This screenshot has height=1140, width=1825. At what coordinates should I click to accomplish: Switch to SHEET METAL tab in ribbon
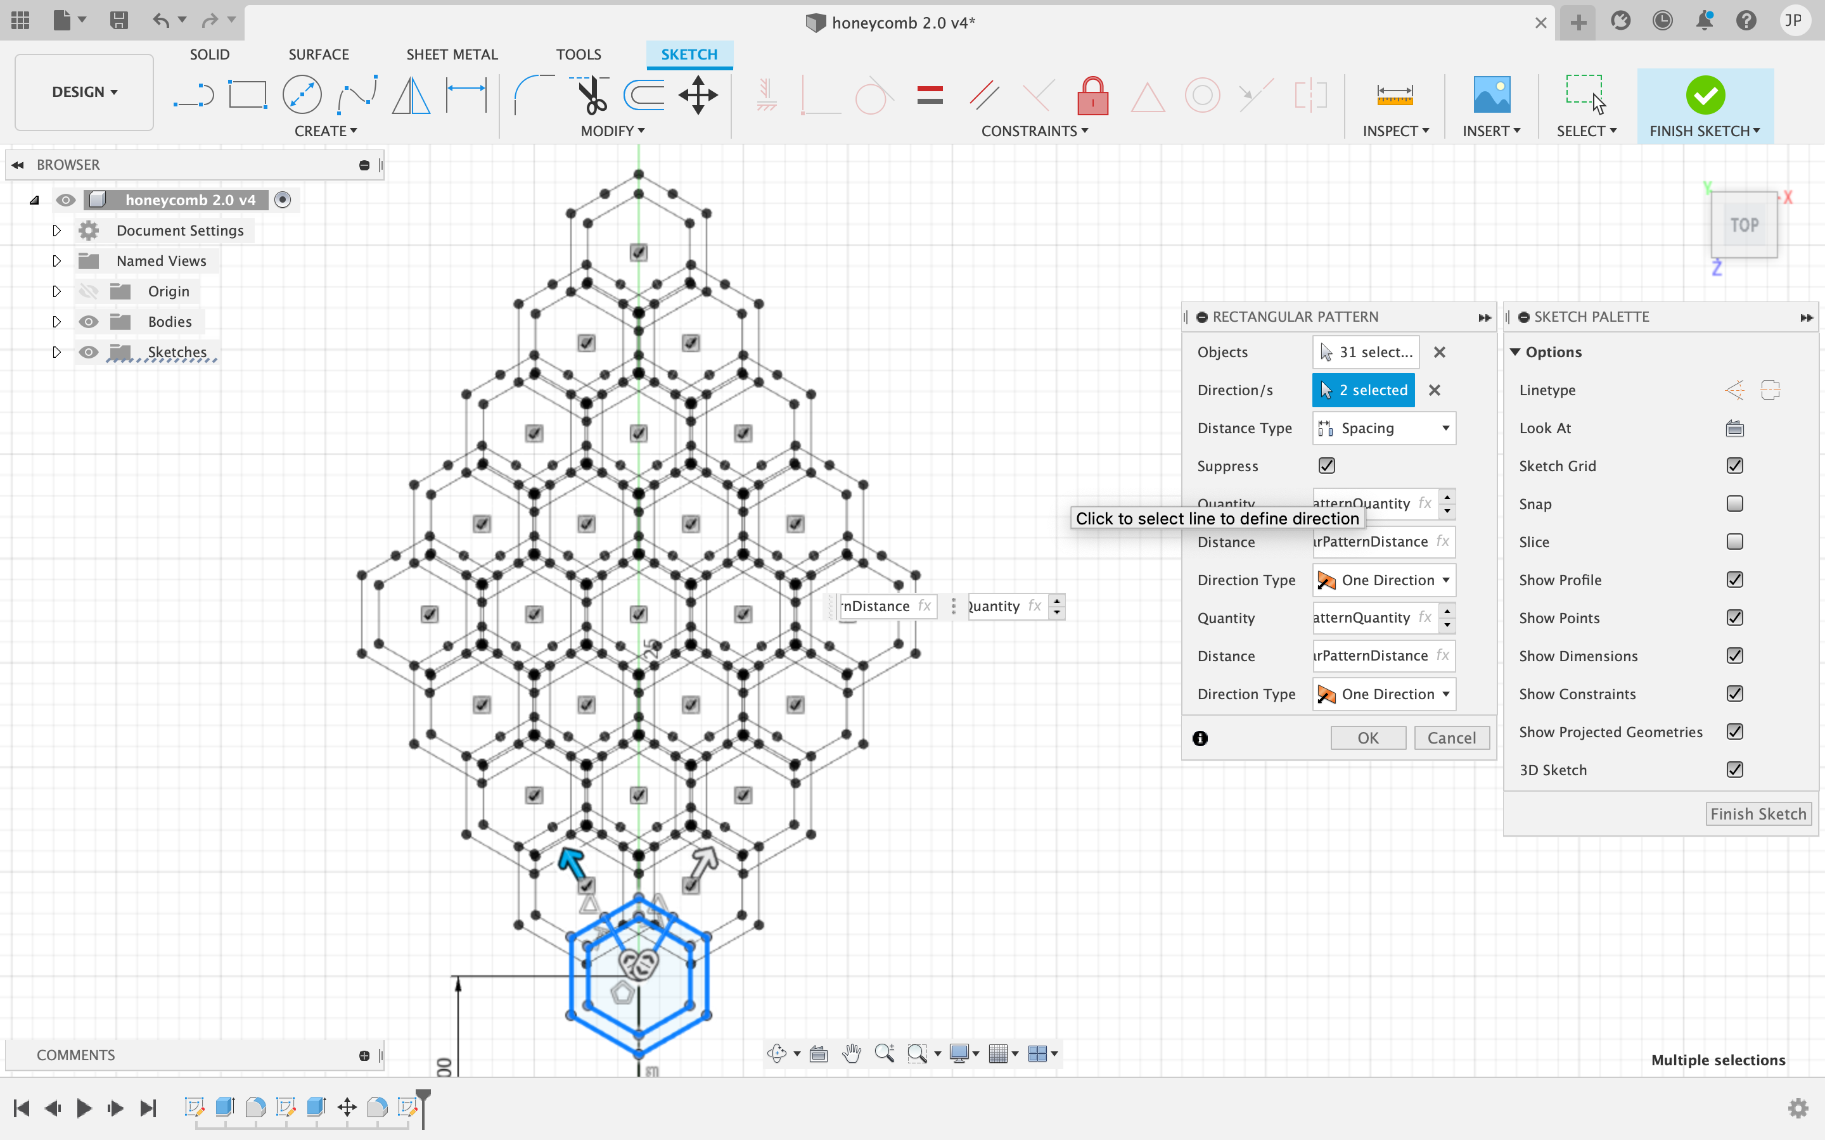451,54
